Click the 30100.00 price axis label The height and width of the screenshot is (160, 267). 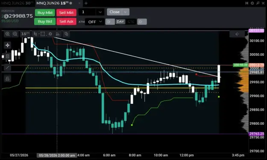257,41
